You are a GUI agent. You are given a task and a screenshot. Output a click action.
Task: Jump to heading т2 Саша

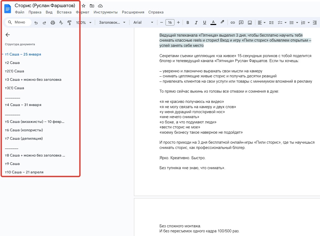click(12, 63)
